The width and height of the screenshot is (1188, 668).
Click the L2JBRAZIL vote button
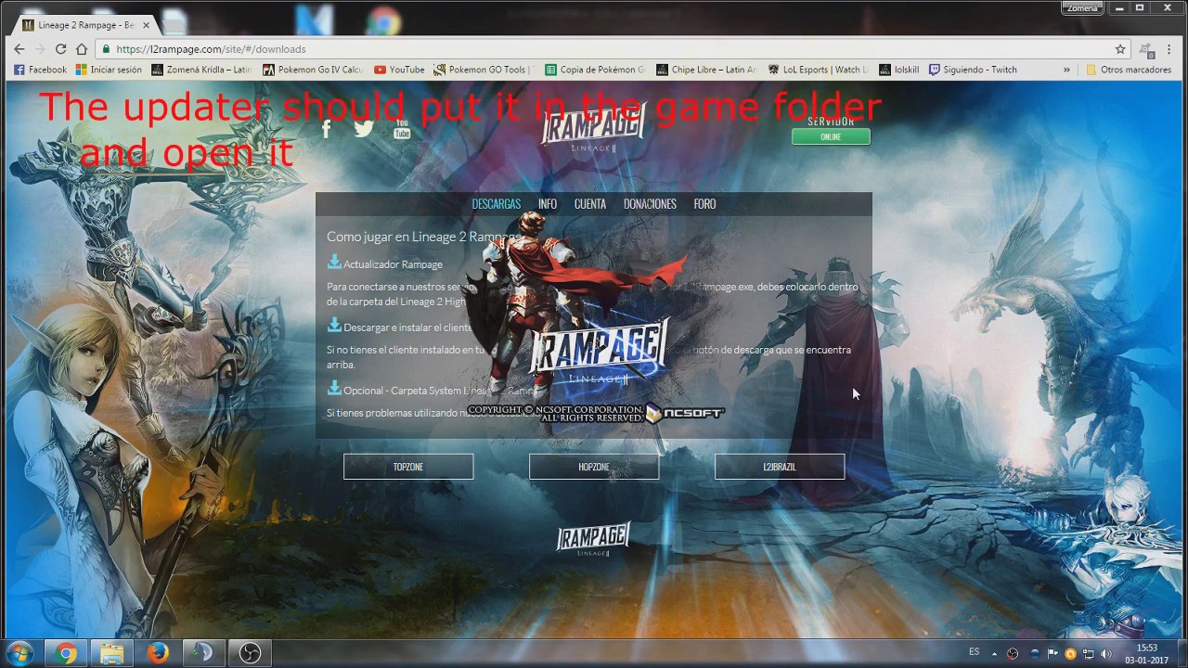[780, 467]
